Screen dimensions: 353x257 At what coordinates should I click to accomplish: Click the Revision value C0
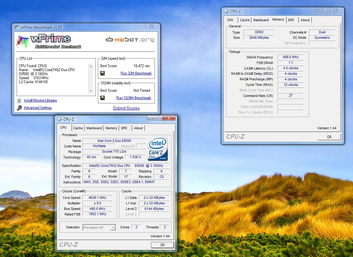162,177
